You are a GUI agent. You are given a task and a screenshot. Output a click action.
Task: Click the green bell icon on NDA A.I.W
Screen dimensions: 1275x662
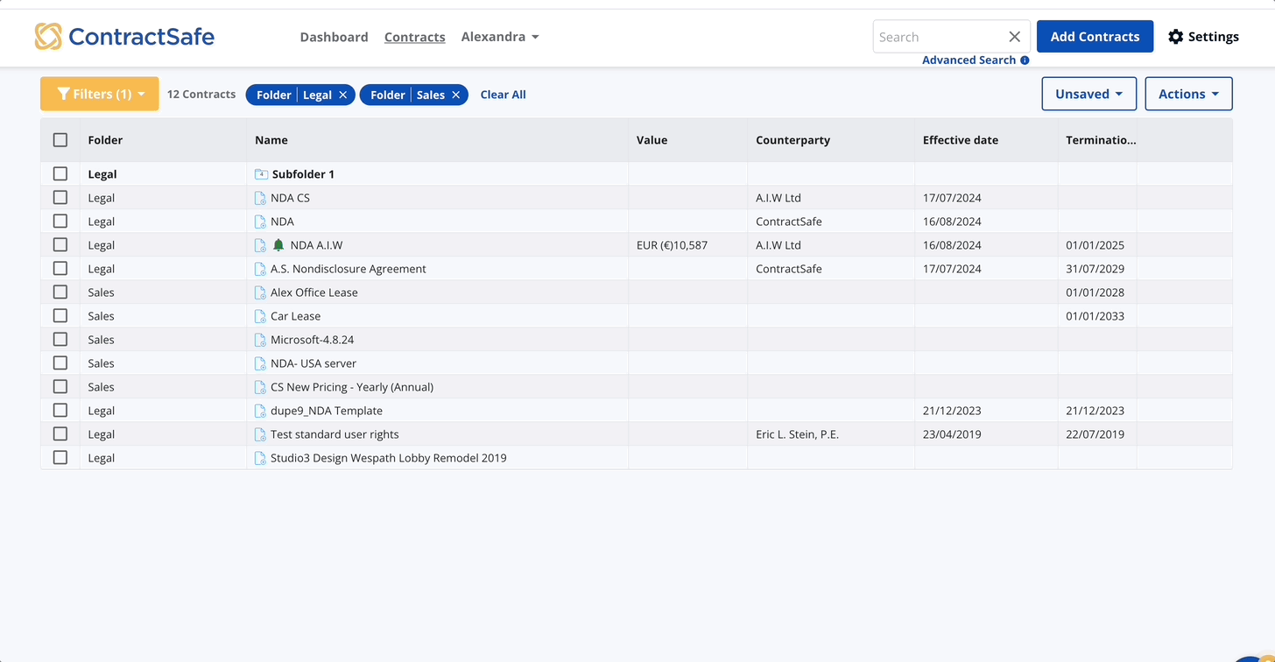point(278,245)
